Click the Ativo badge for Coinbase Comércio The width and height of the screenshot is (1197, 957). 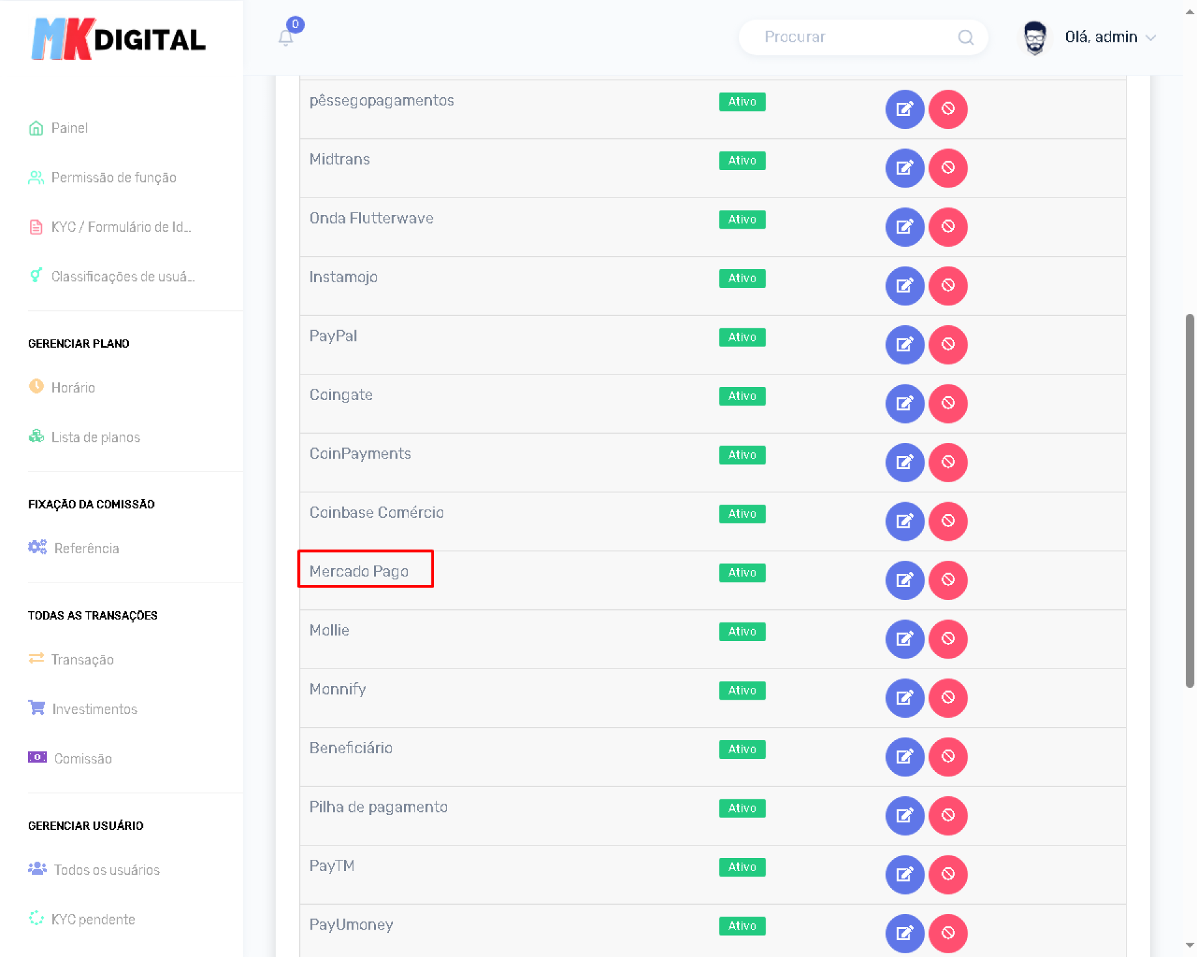pos(742,514)
